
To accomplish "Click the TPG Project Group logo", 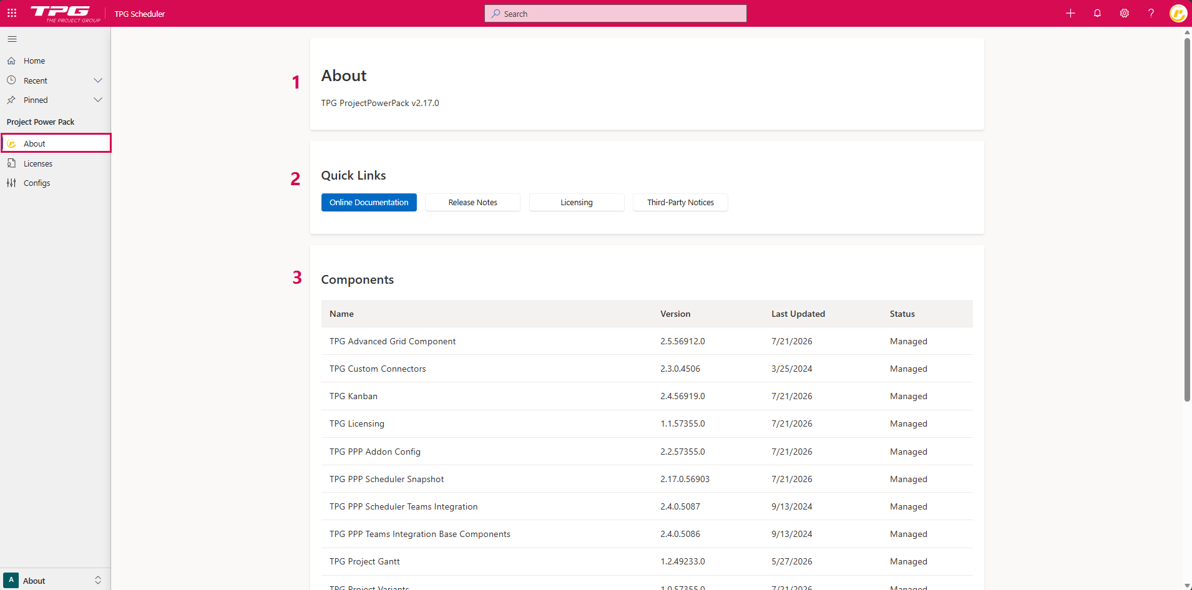I will tap(65, 14).
